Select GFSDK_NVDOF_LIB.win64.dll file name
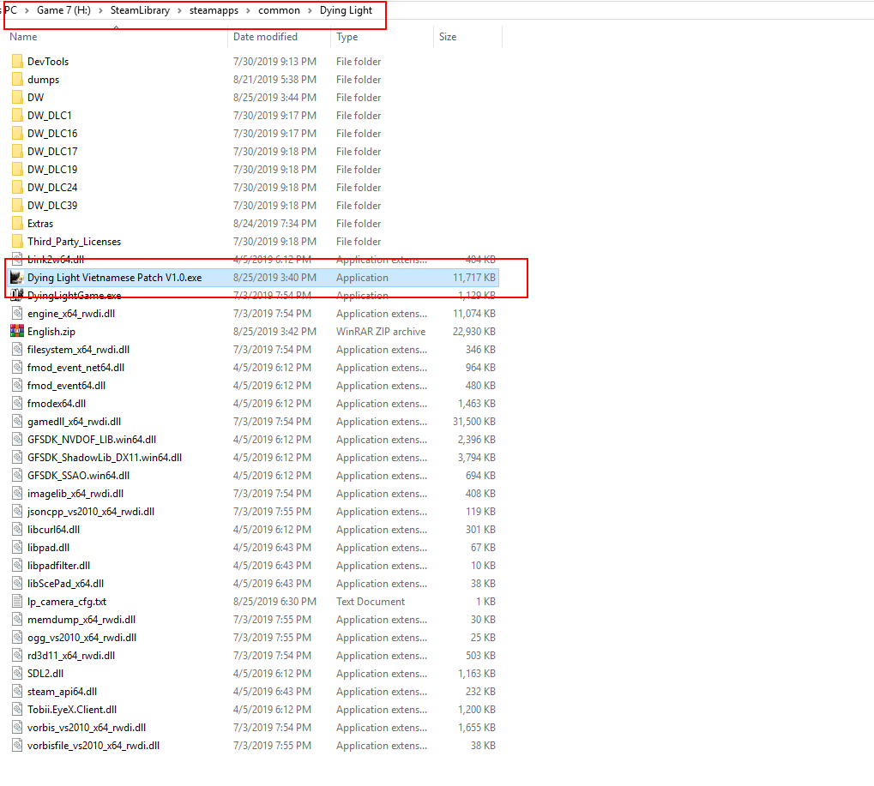The height and width of the screenshot is (786, 874). 92,440
